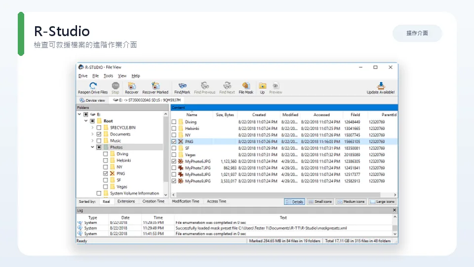This screenshot has width=474, height=267.
Task: Switch to Details view
Action: (x=294, y=202)
